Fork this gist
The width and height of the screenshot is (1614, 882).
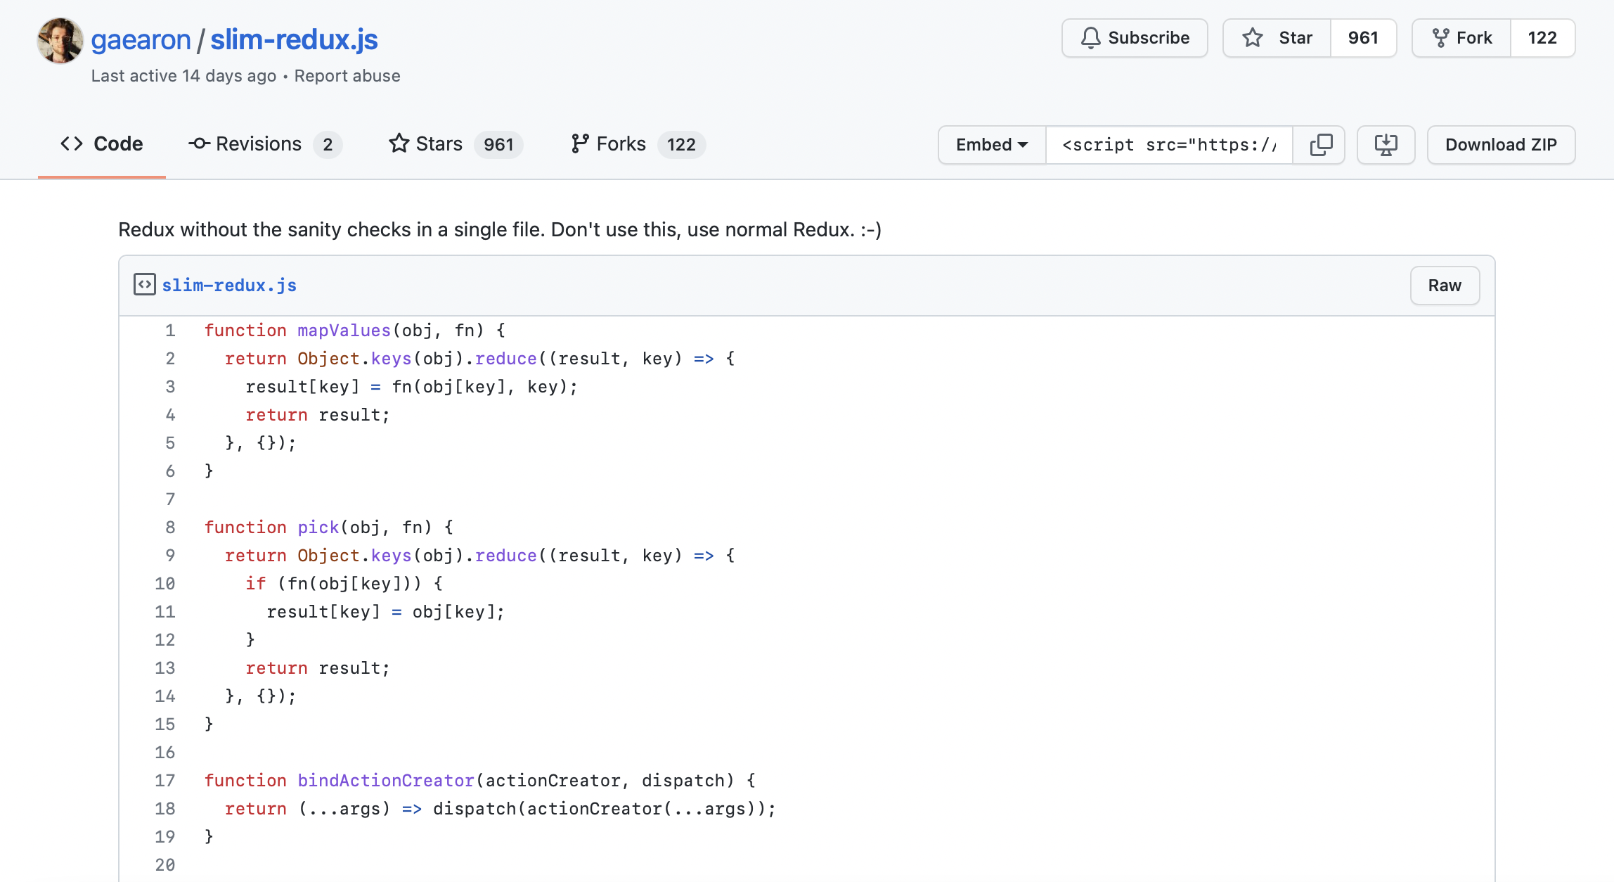pos(1461,38)
